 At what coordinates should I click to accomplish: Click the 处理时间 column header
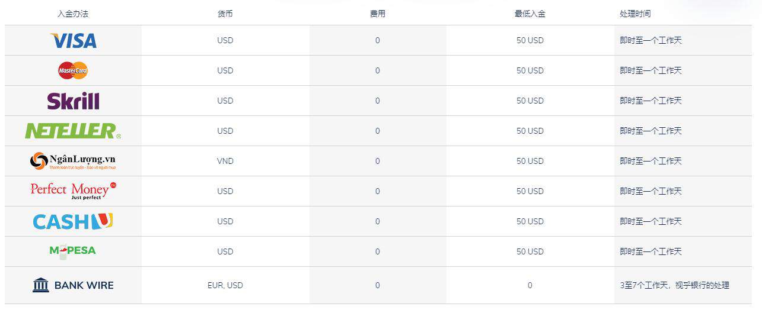(635, 14)
